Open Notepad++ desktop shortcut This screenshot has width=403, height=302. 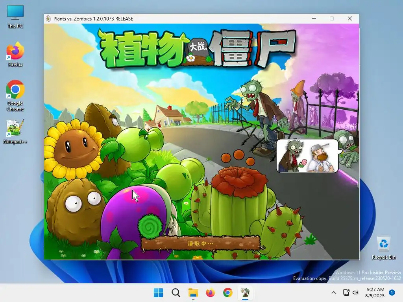15,132
